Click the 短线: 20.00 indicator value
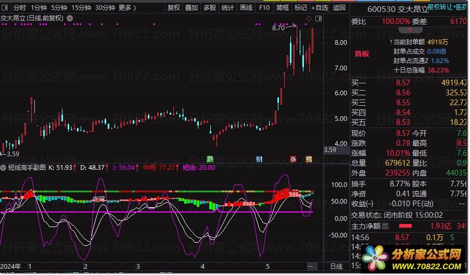 tap(199, 168)
